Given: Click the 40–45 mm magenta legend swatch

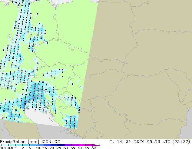Looking at the screenshot, I should 82,145.
